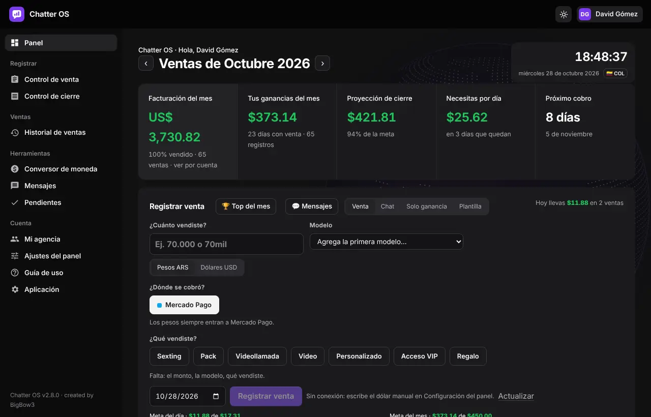
Task: Click the Mensajes button beside Top del mes
Action: 312,206
